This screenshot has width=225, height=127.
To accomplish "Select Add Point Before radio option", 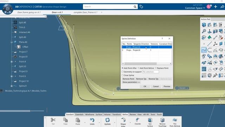I will tap(139, 68).
